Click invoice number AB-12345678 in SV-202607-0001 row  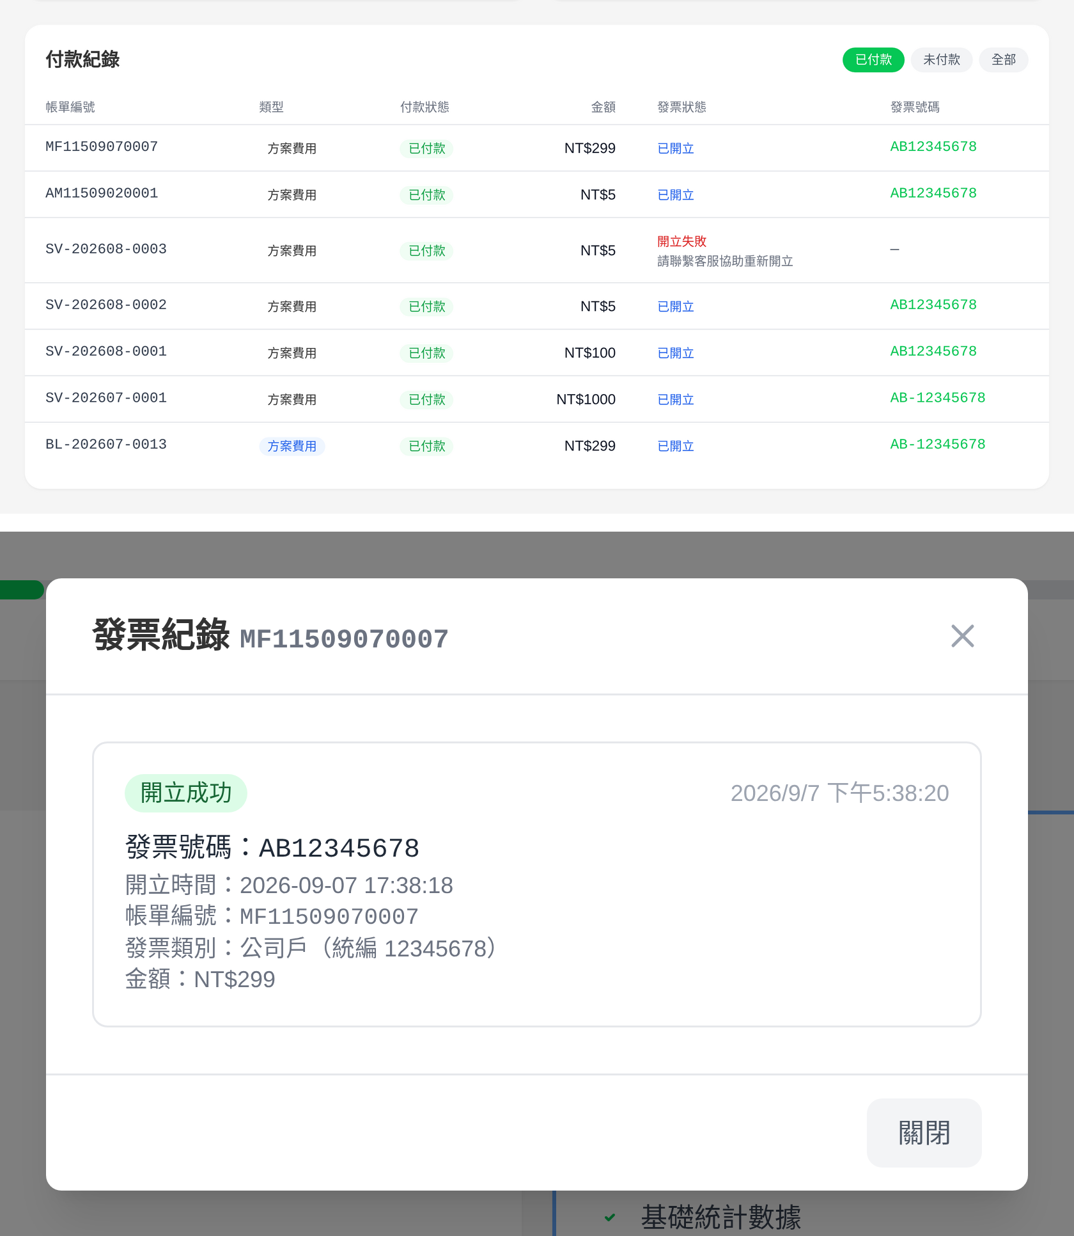tap(938, 398)
